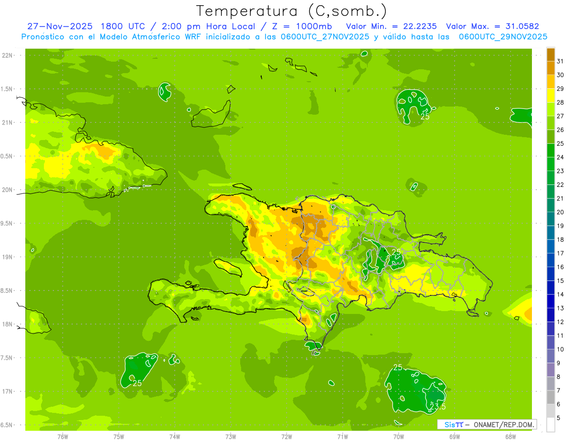The width and height of the screenshot is (573, 443).
Task: Click the '8.5N' latitude label
Action: 7,291
